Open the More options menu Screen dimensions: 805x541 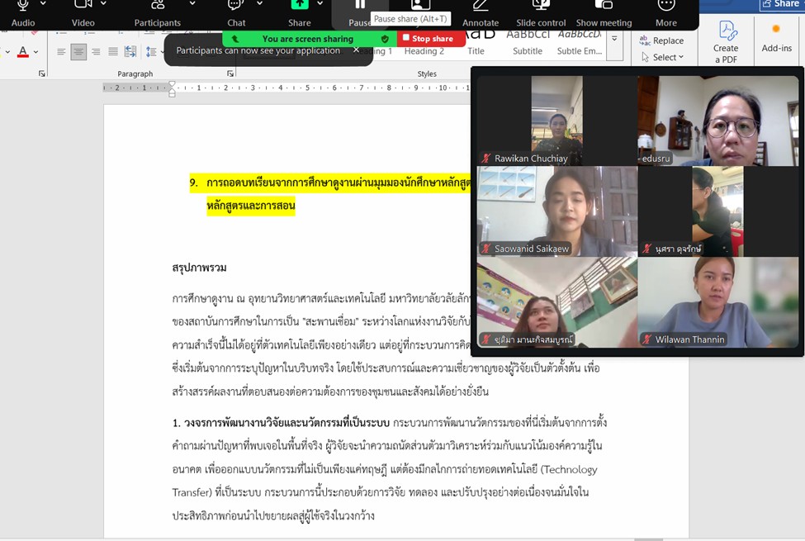coord(665,7)
